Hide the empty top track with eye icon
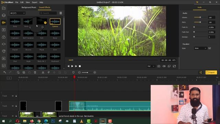220x124 pixels. pos(13,96)
